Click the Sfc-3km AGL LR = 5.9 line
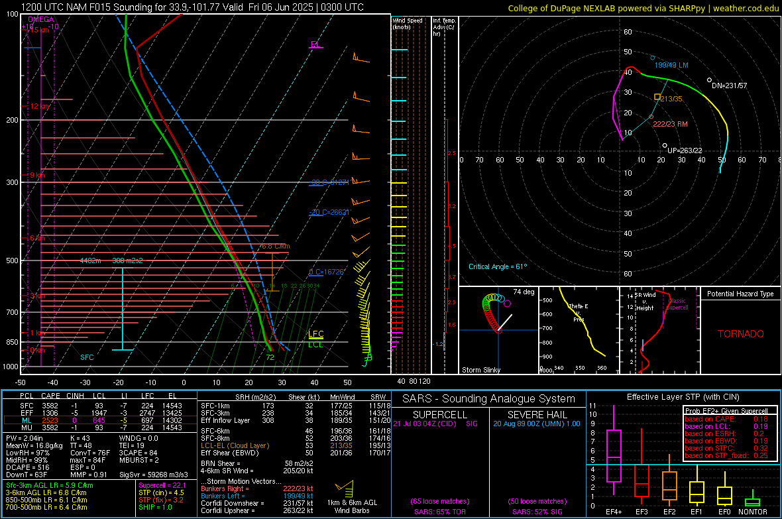 coord(50,485)
